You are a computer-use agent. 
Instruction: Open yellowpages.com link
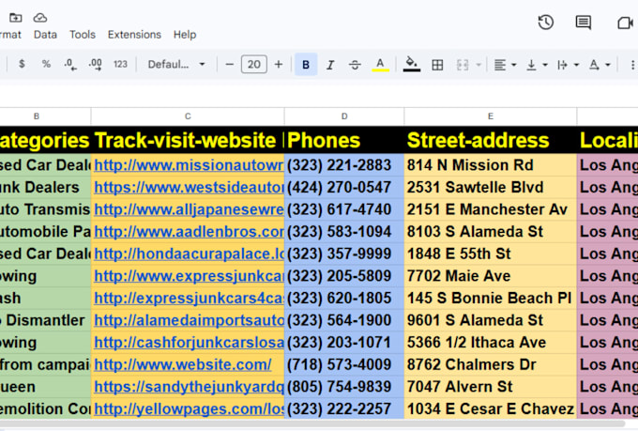point(189,409)
